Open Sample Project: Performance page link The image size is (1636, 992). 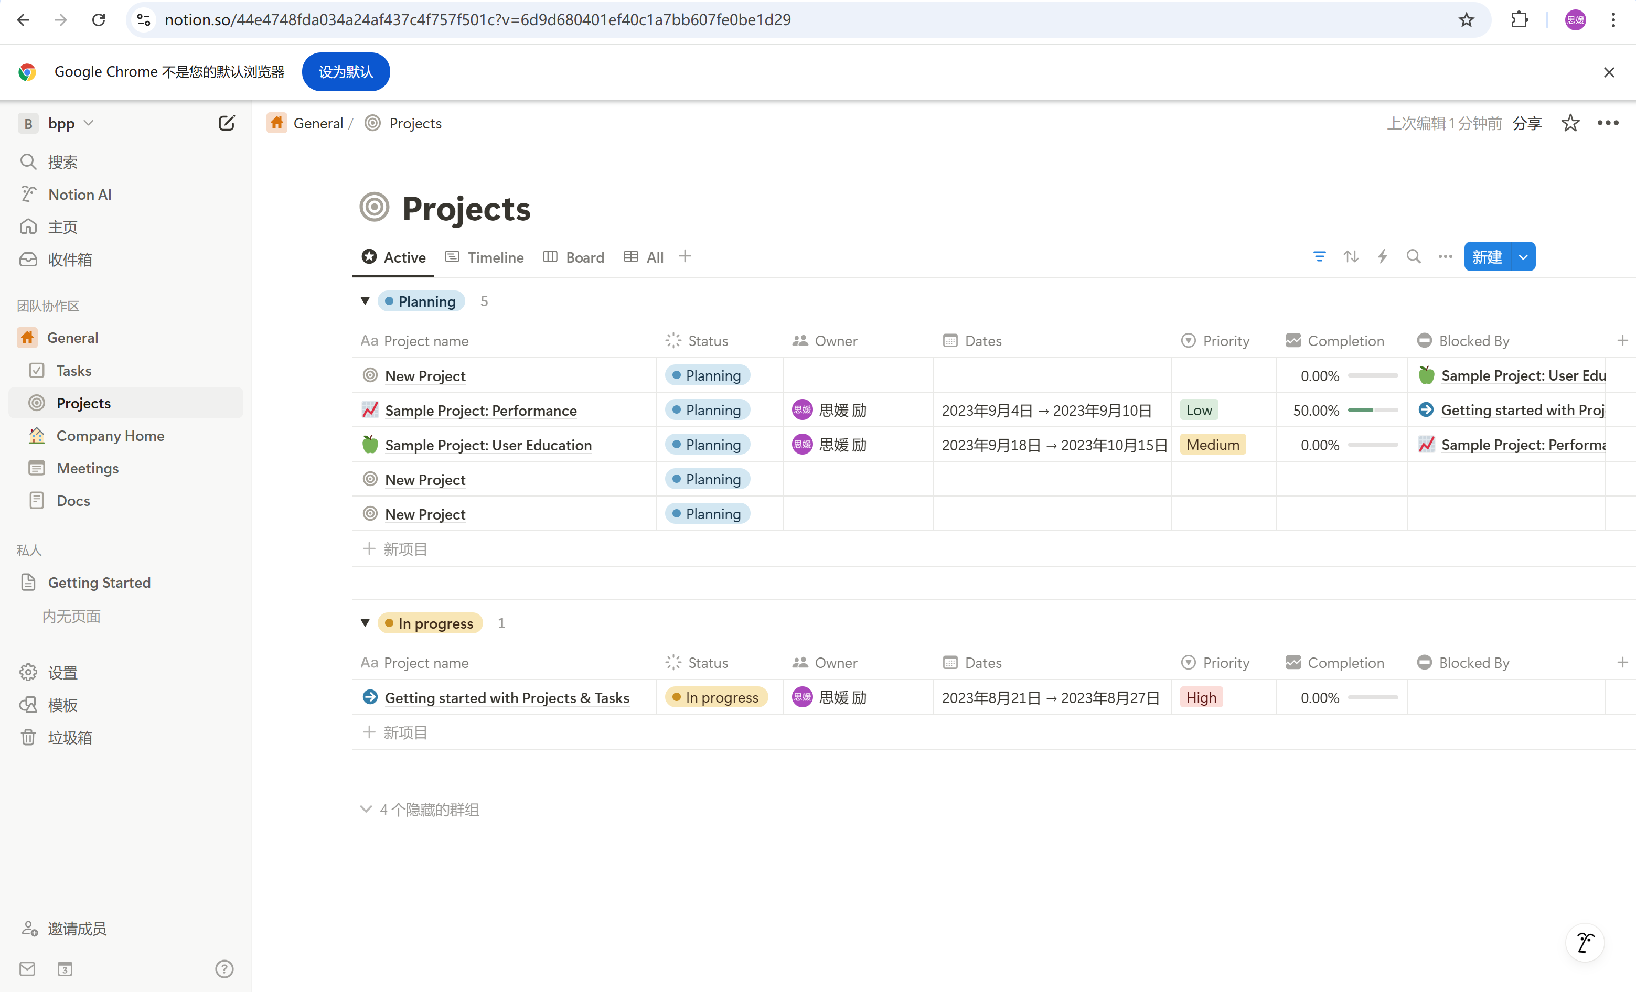(x=480, y=411)
